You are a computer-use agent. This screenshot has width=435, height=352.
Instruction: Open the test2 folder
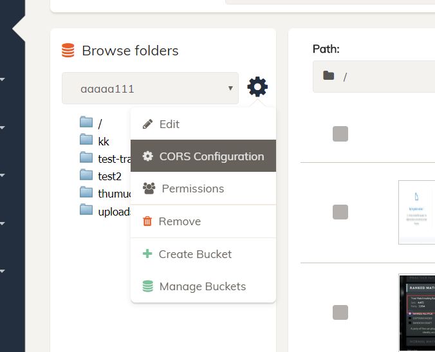point(109,174)
